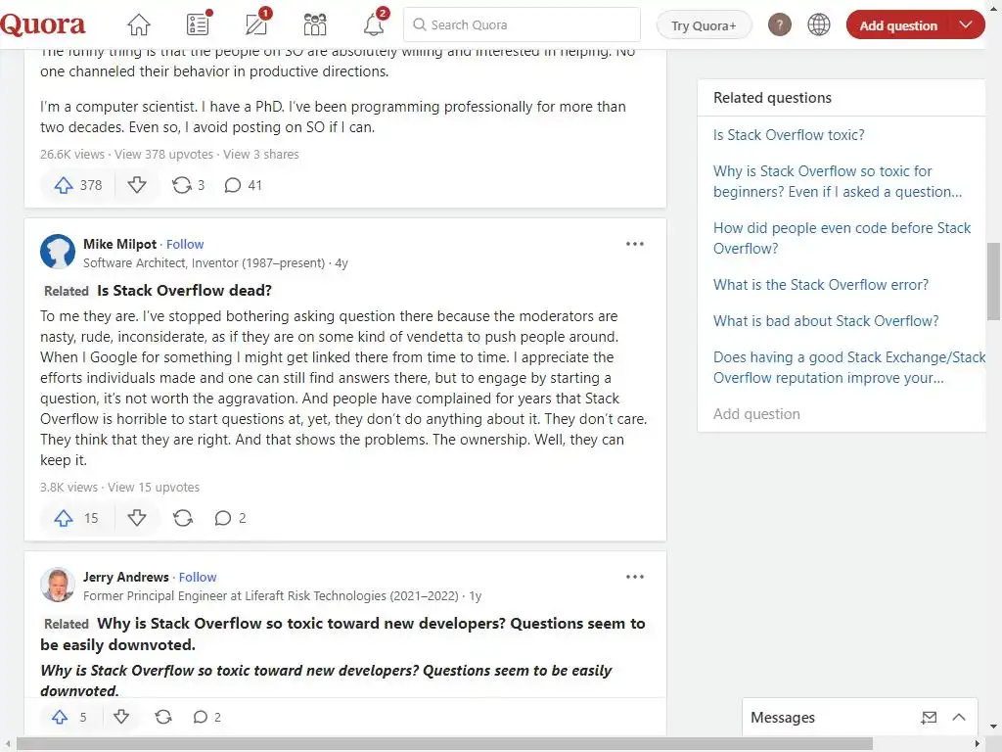1002x752 pixels.
Task: View Jerry Andrews' profile picture
Action: pos(58,585)
